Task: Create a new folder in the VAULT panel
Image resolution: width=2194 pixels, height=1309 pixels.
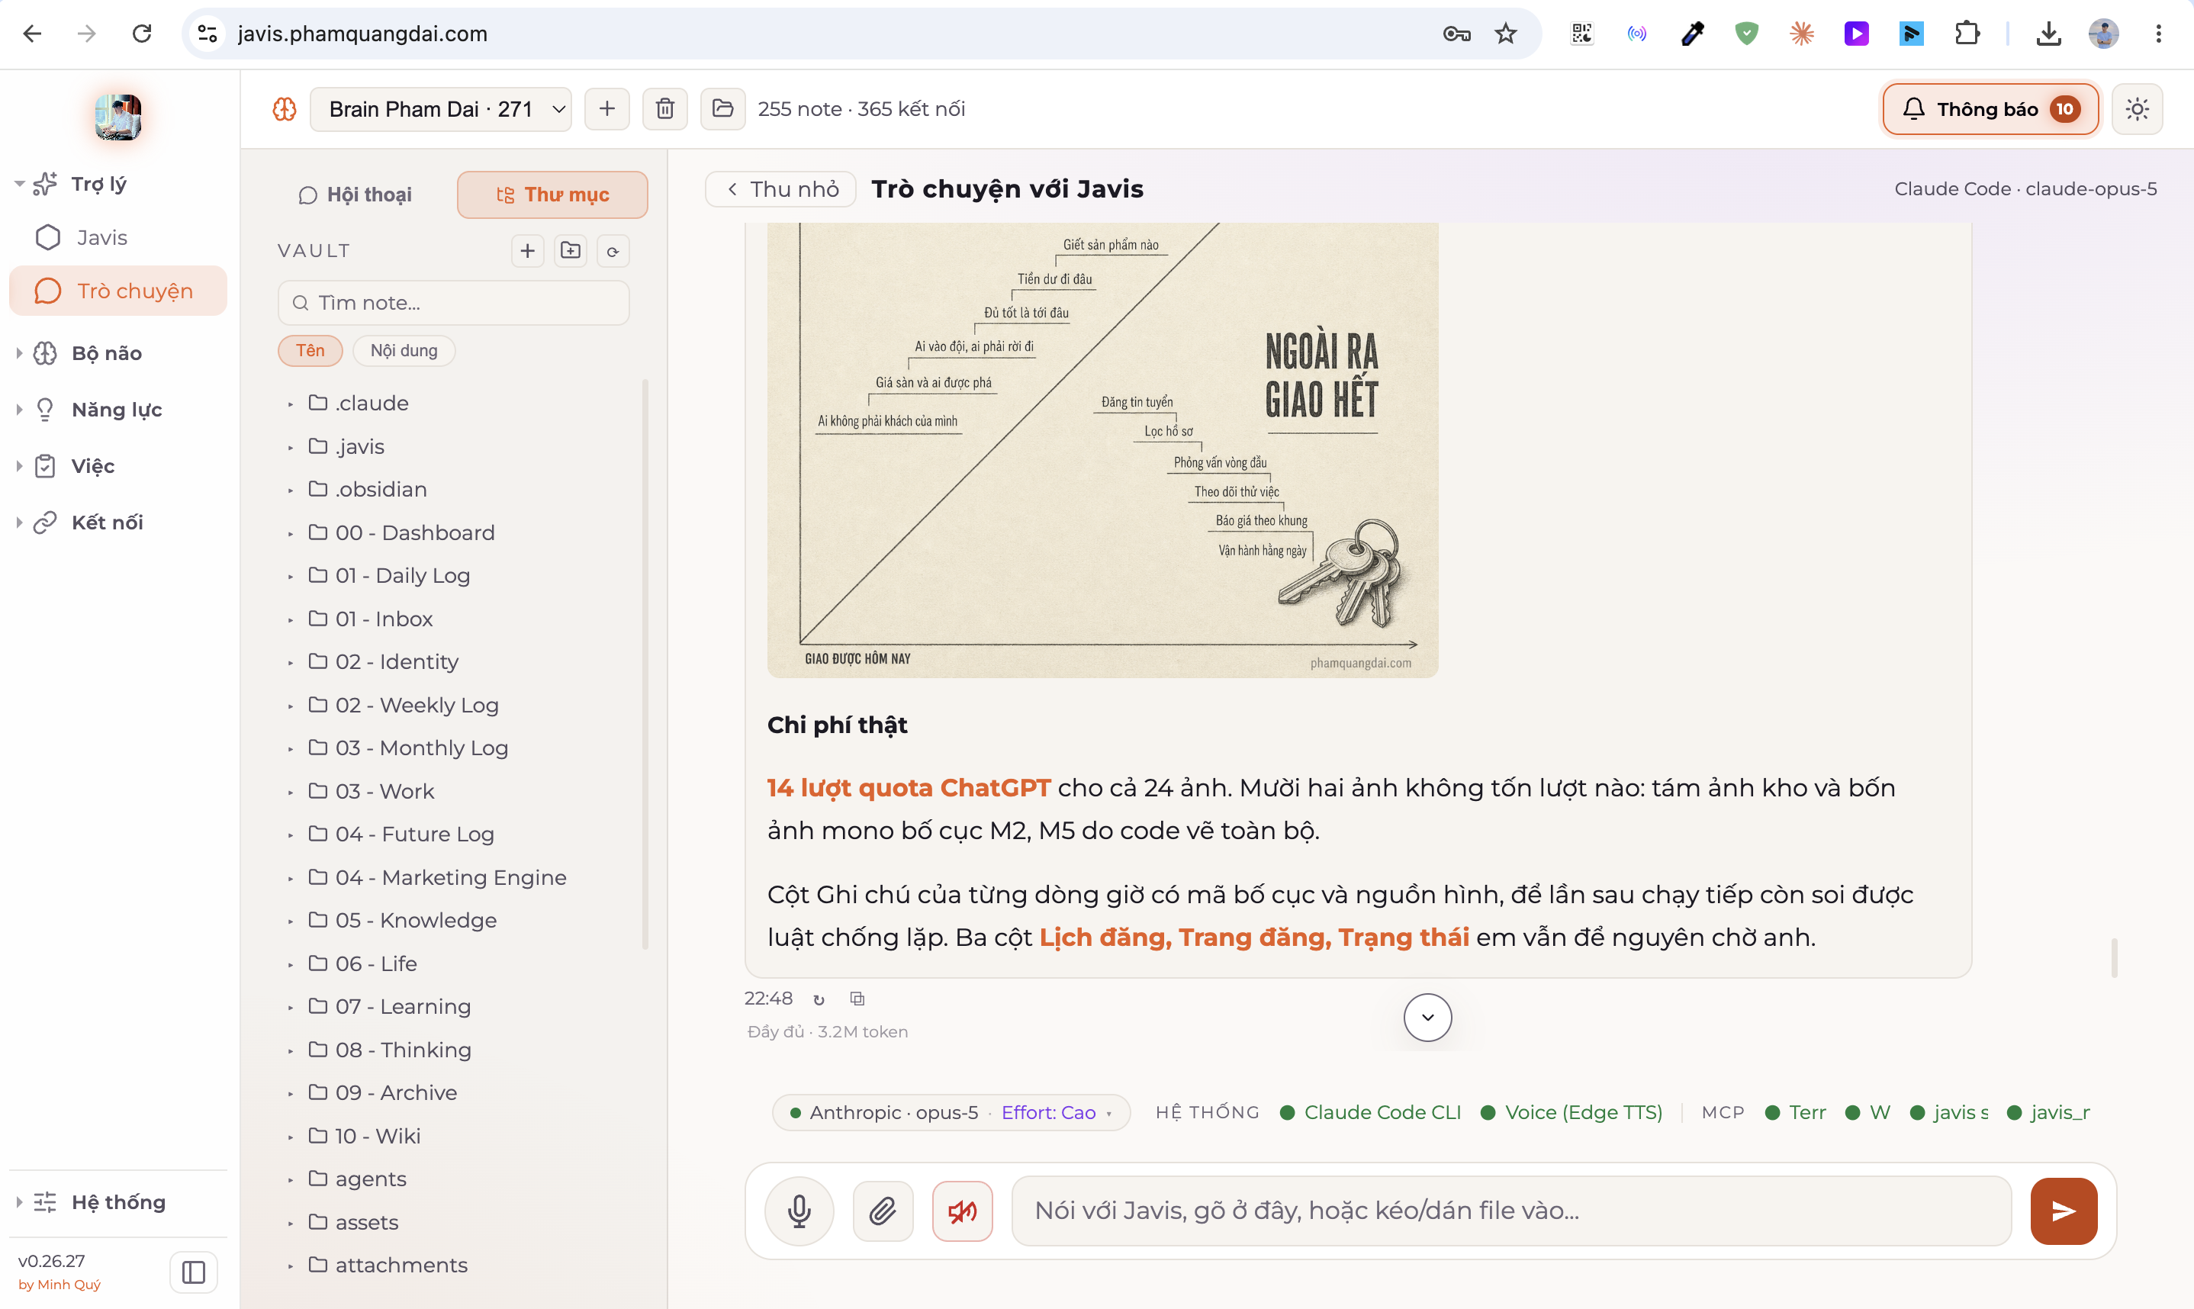Action: point(571,250)
